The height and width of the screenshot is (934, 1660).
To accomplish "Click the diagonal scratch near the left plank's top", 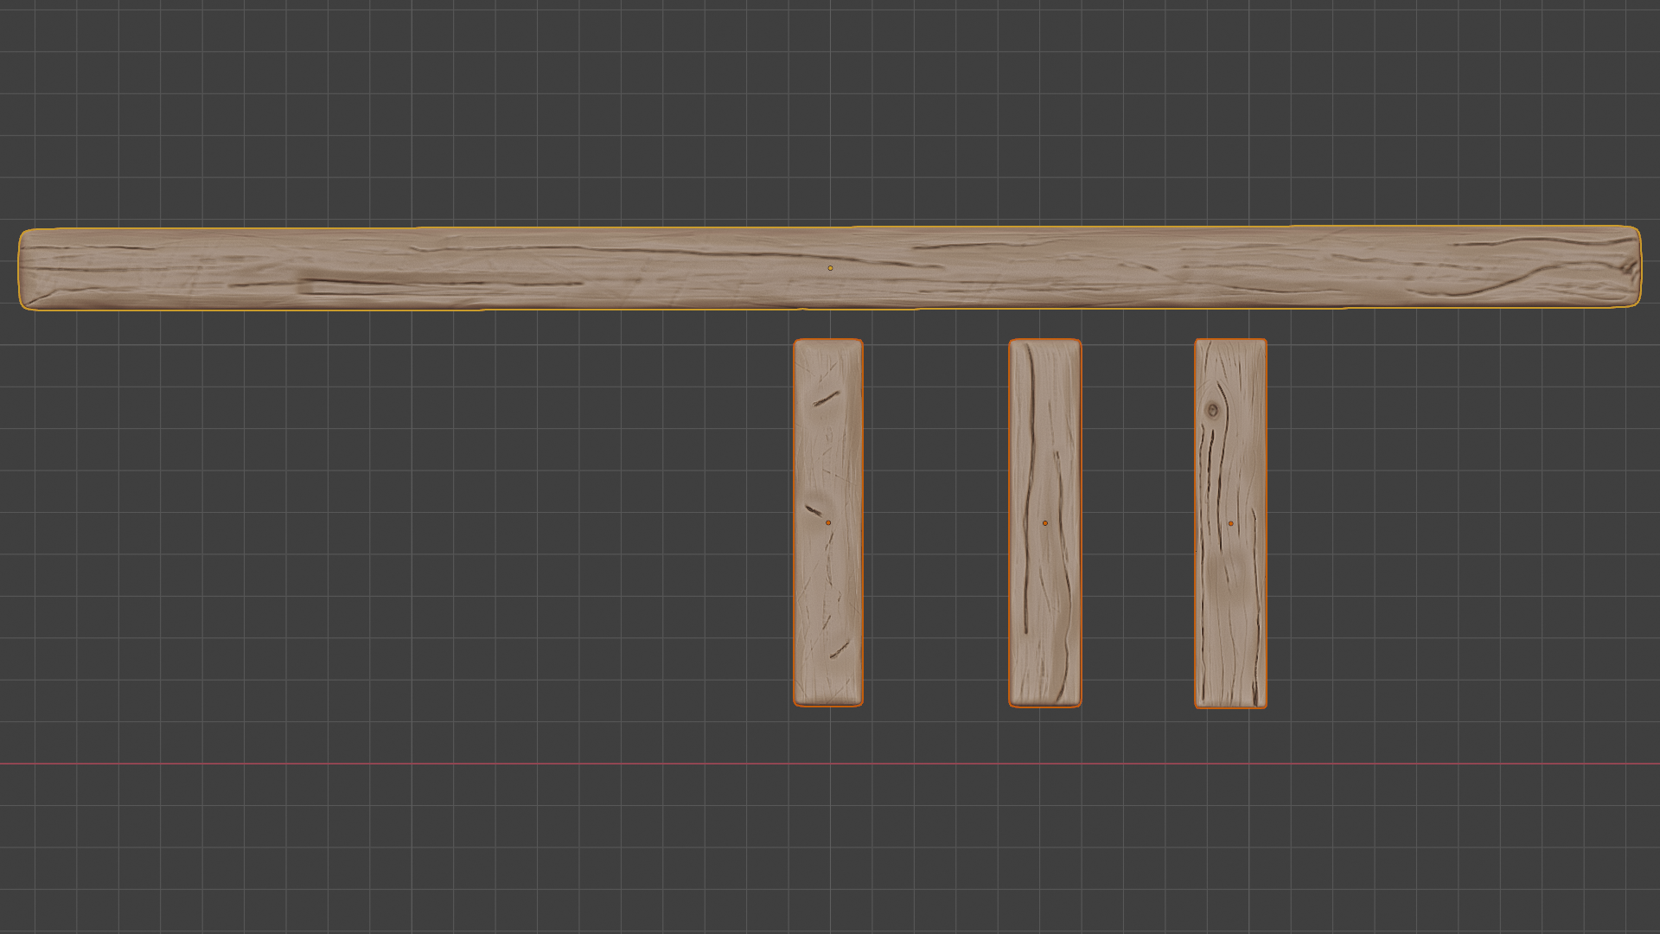I will pos(826,399).
